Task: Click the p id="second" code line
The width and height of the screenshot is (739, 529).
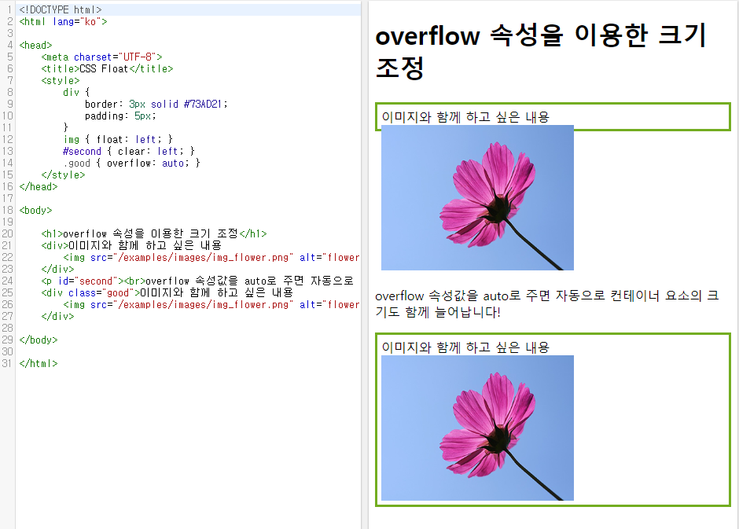Action: coord(197,281)
